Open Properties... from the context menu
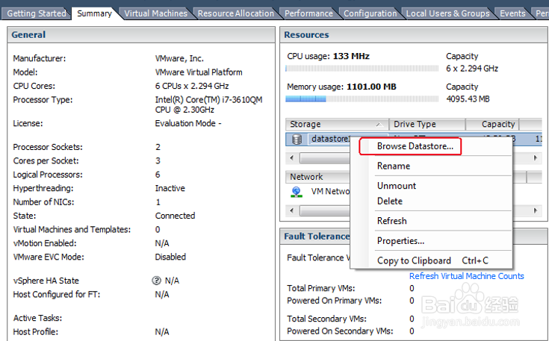The image size is (549, 341). pyautogui.click(x=400, y=241)
